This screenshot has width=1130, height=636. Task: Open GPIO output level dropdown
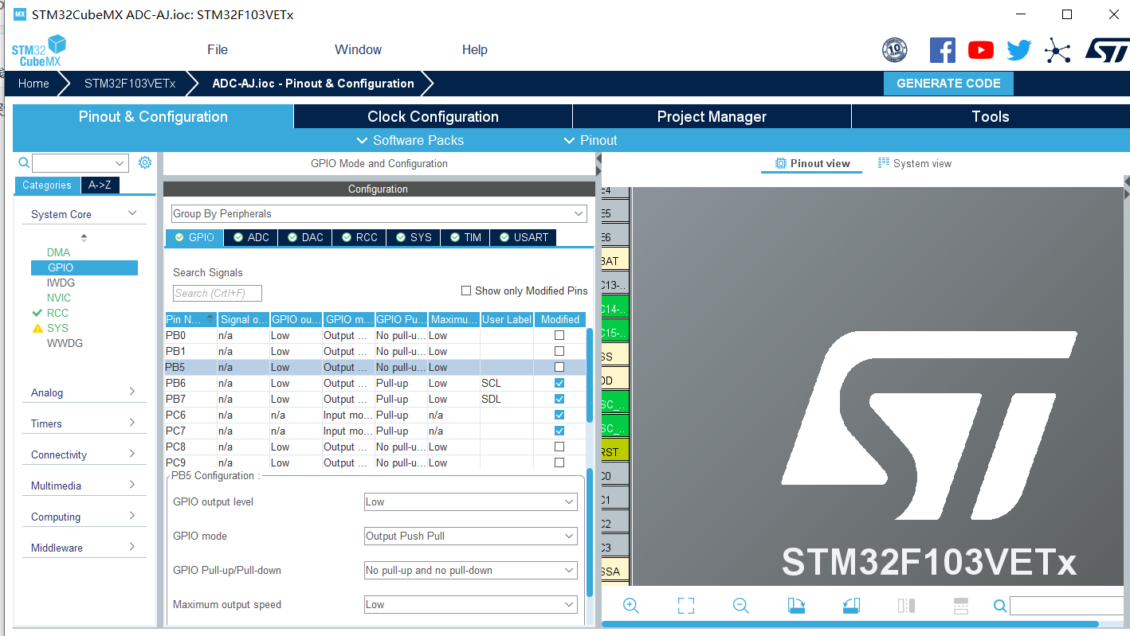[470, 501]
